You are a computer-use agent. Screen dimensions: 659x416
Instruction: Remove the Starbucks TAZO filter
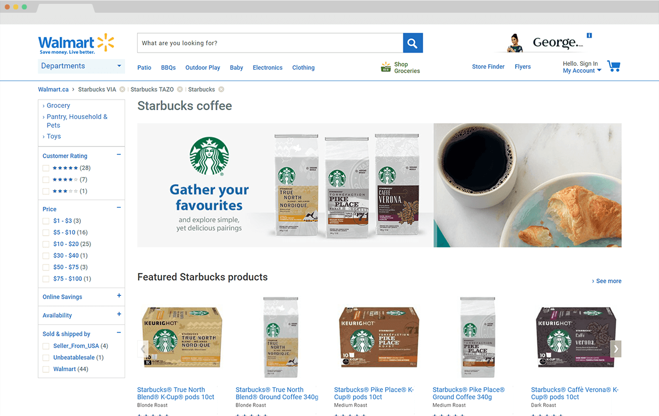click(x=180, y=89)
